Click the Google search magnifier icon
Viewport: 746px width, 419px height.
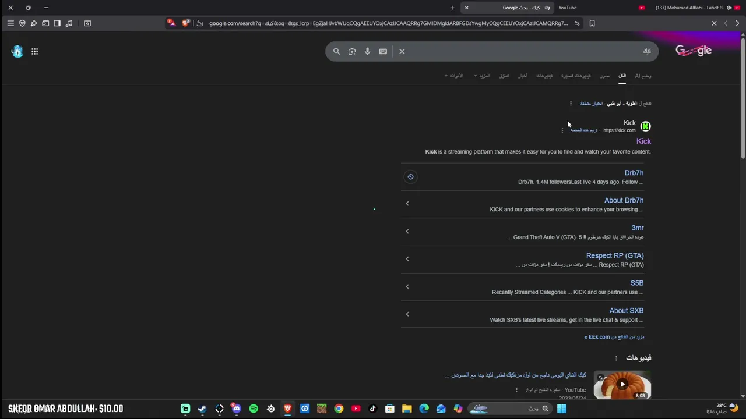(336, 51)
